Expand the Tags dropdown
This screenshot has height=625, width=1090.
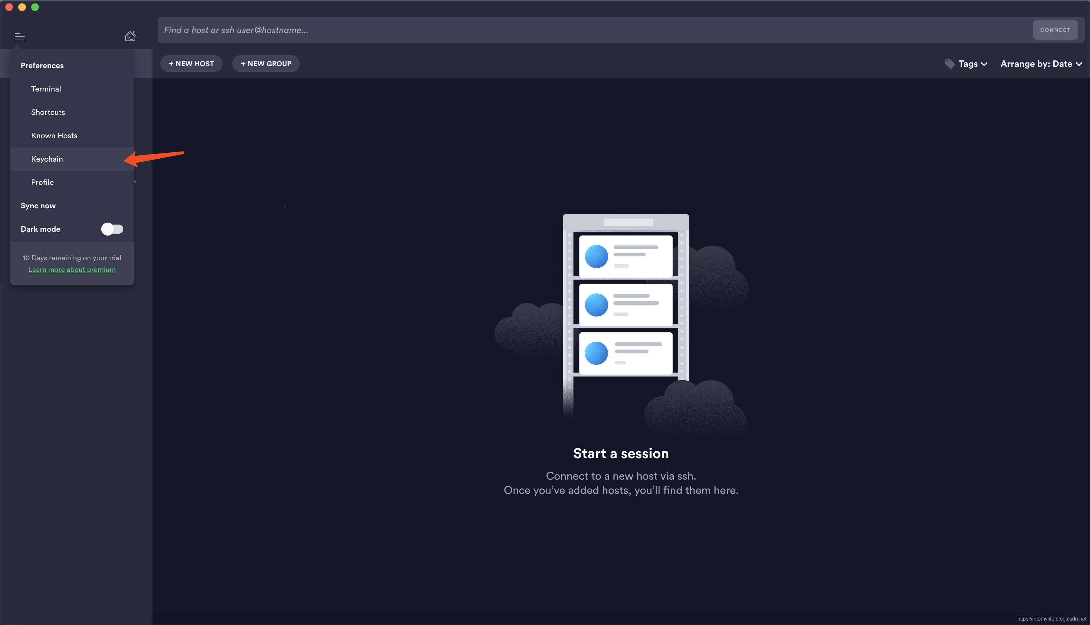[x=972, y=64]
